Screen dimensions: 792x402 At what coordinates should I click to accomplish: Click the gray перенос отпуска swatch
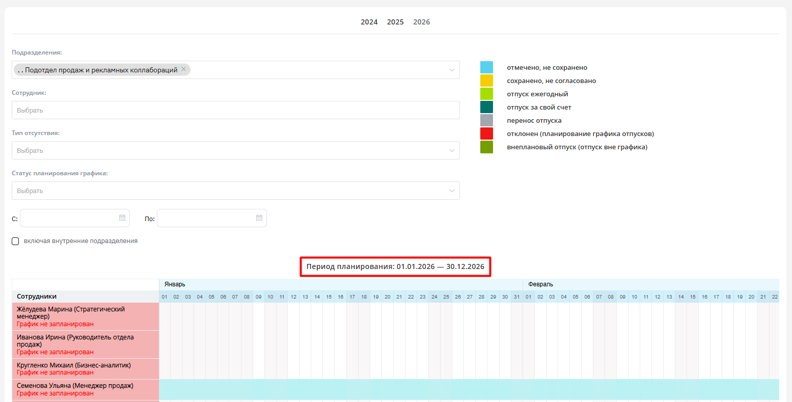[x=486, y=121]
